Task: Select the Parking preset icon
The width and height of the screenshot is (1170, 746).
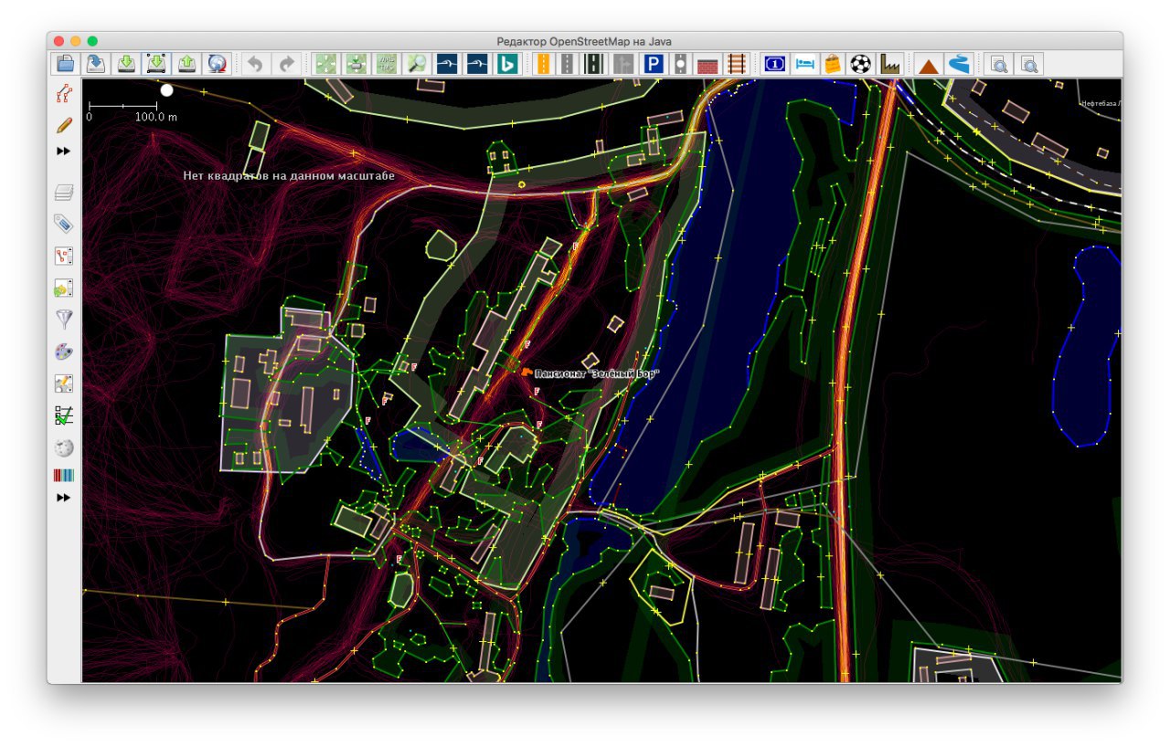Action: click(653, 63)
